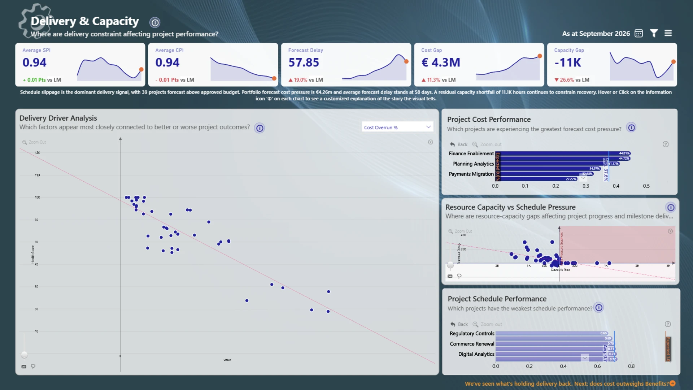
Task: Activate lasso selection in Delivery Driver chart
Action: click(x=33, y=367)
